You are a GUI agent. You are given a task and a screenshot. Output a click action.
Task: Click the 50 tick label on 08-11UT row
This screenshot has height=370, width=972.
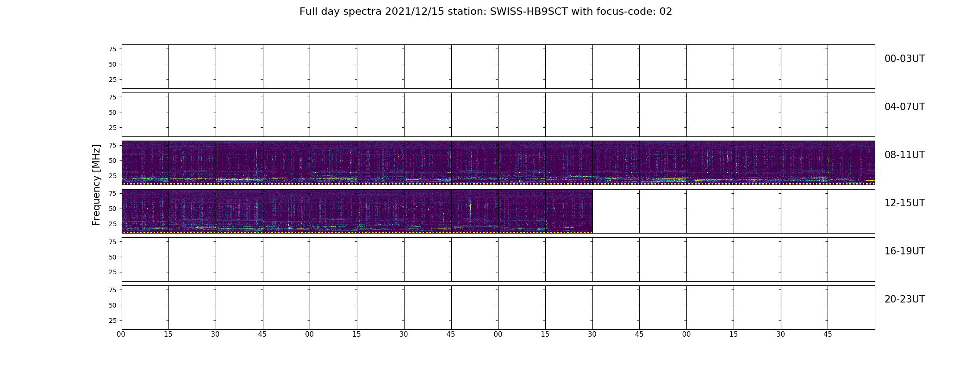click(112, 160)
